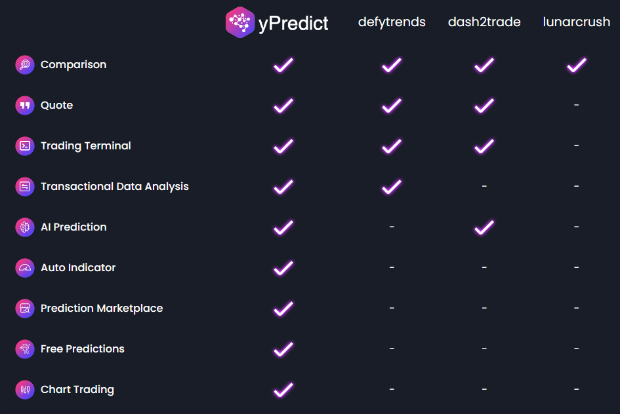The image size is (620, 414).
Task: Click the yPredict checkmark for Chart Trading
Action: 283,390
